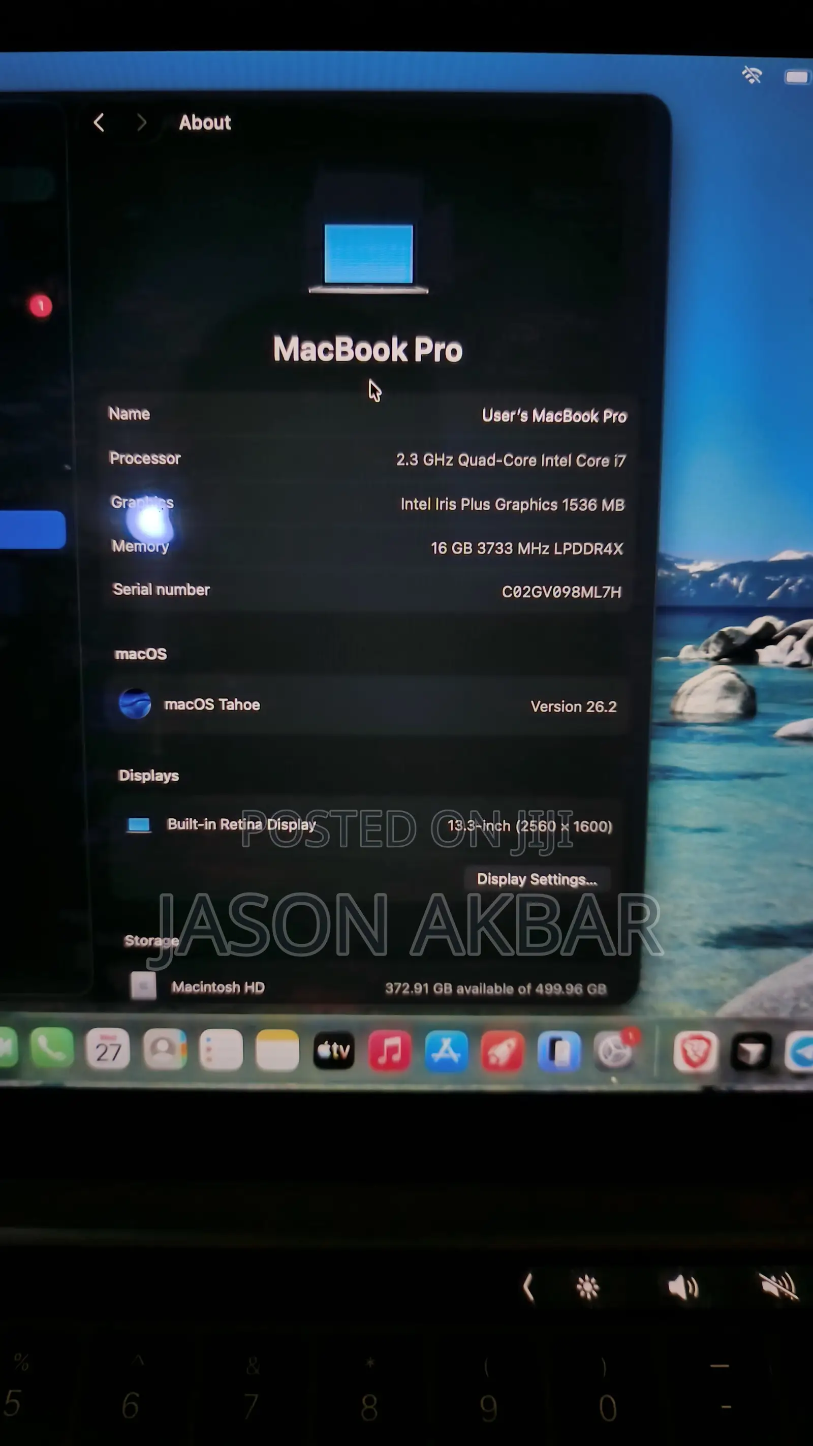Go forward using the right chevron
The image size is (813, 1446).
141,122
